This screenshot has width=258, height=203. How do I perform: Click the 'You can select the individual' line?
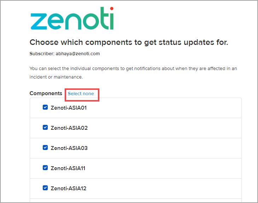(x=133, y=69)
